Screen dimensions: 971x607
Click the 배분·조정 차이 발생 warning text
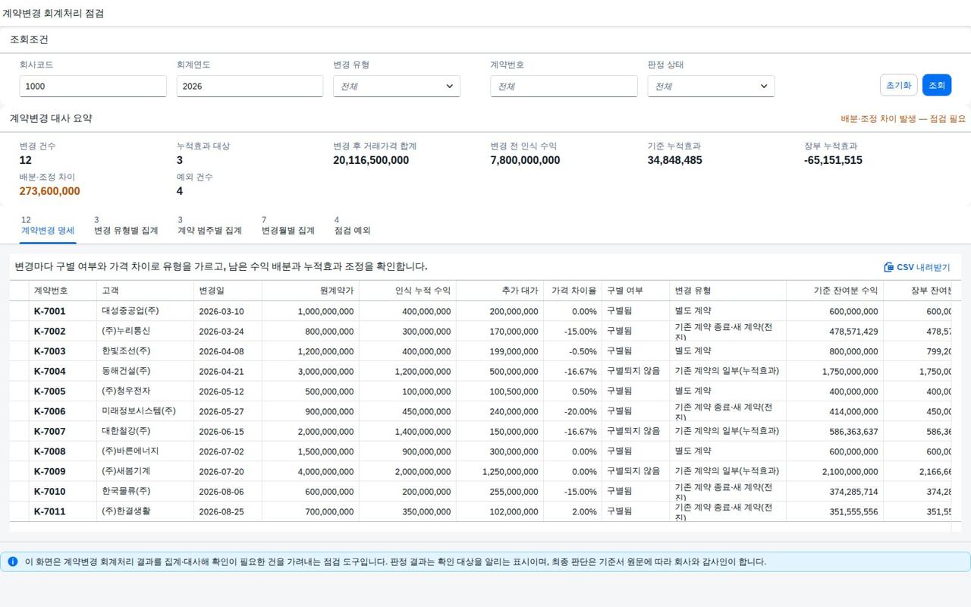903,119
